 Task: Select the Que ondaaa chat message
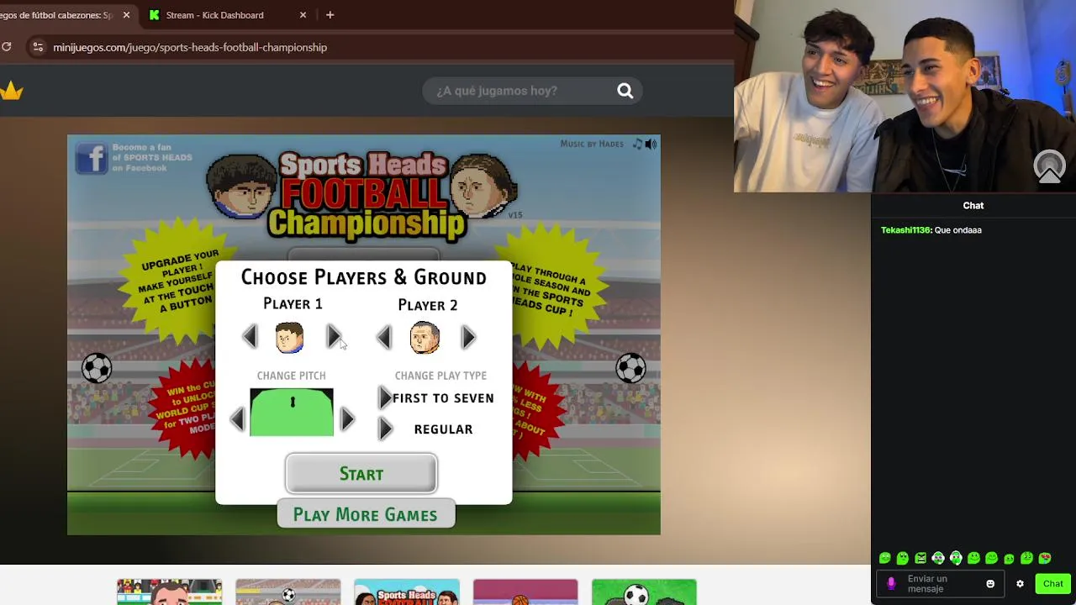[958, 230]
